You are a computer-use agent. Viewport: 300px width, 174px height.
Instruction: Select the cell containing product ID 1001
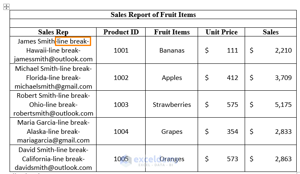tap(121, 50)
